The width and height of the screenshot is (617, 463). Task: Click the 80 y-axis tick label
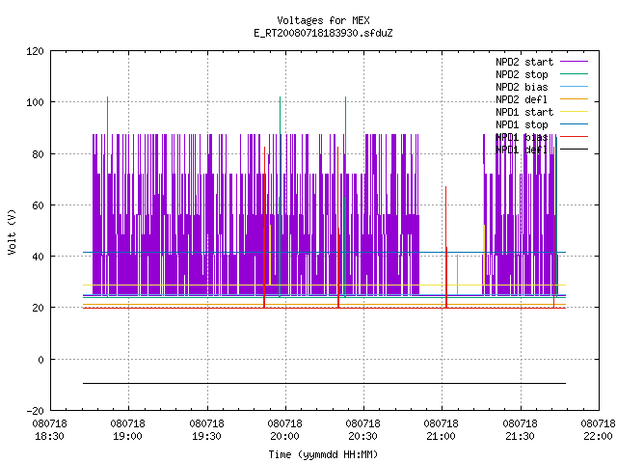[x=38, y=154]
